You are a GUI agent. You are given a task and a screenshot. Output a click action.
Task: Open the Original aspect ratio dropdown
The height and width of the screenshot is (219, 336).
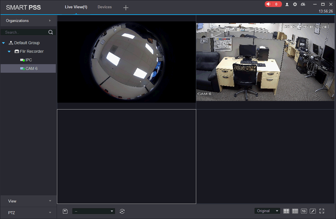pos(267,211)
